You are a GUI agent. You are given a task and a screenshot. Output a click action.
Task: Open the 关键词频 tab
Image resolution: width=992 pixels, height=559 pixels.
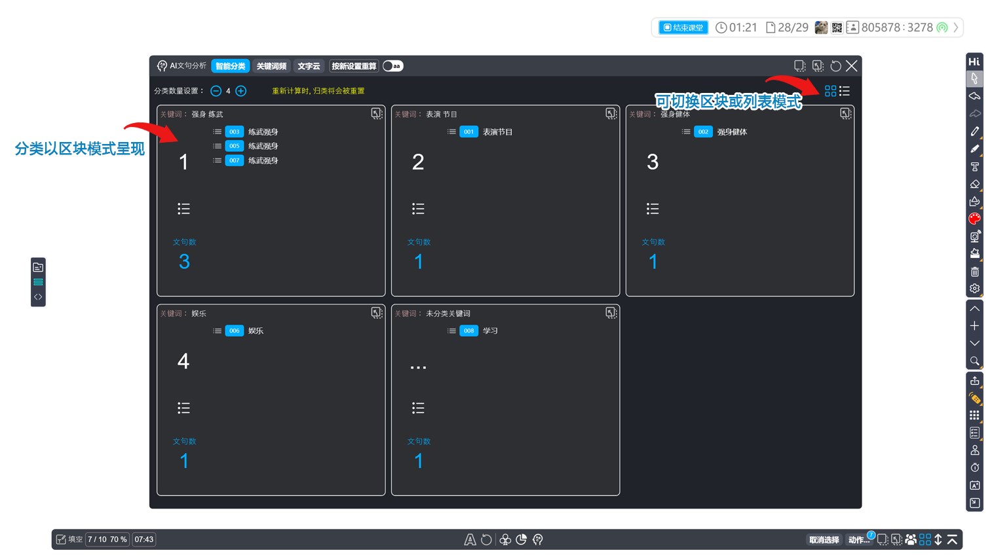click(x=271, y=66)
